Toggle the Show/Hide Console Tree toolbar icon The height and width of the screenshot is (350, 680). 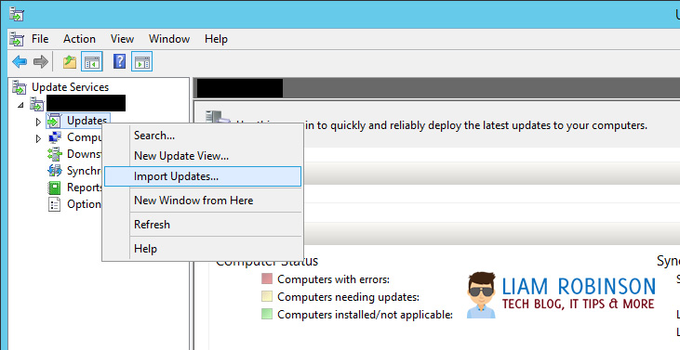pyautogui.click(x=92, y=62)
